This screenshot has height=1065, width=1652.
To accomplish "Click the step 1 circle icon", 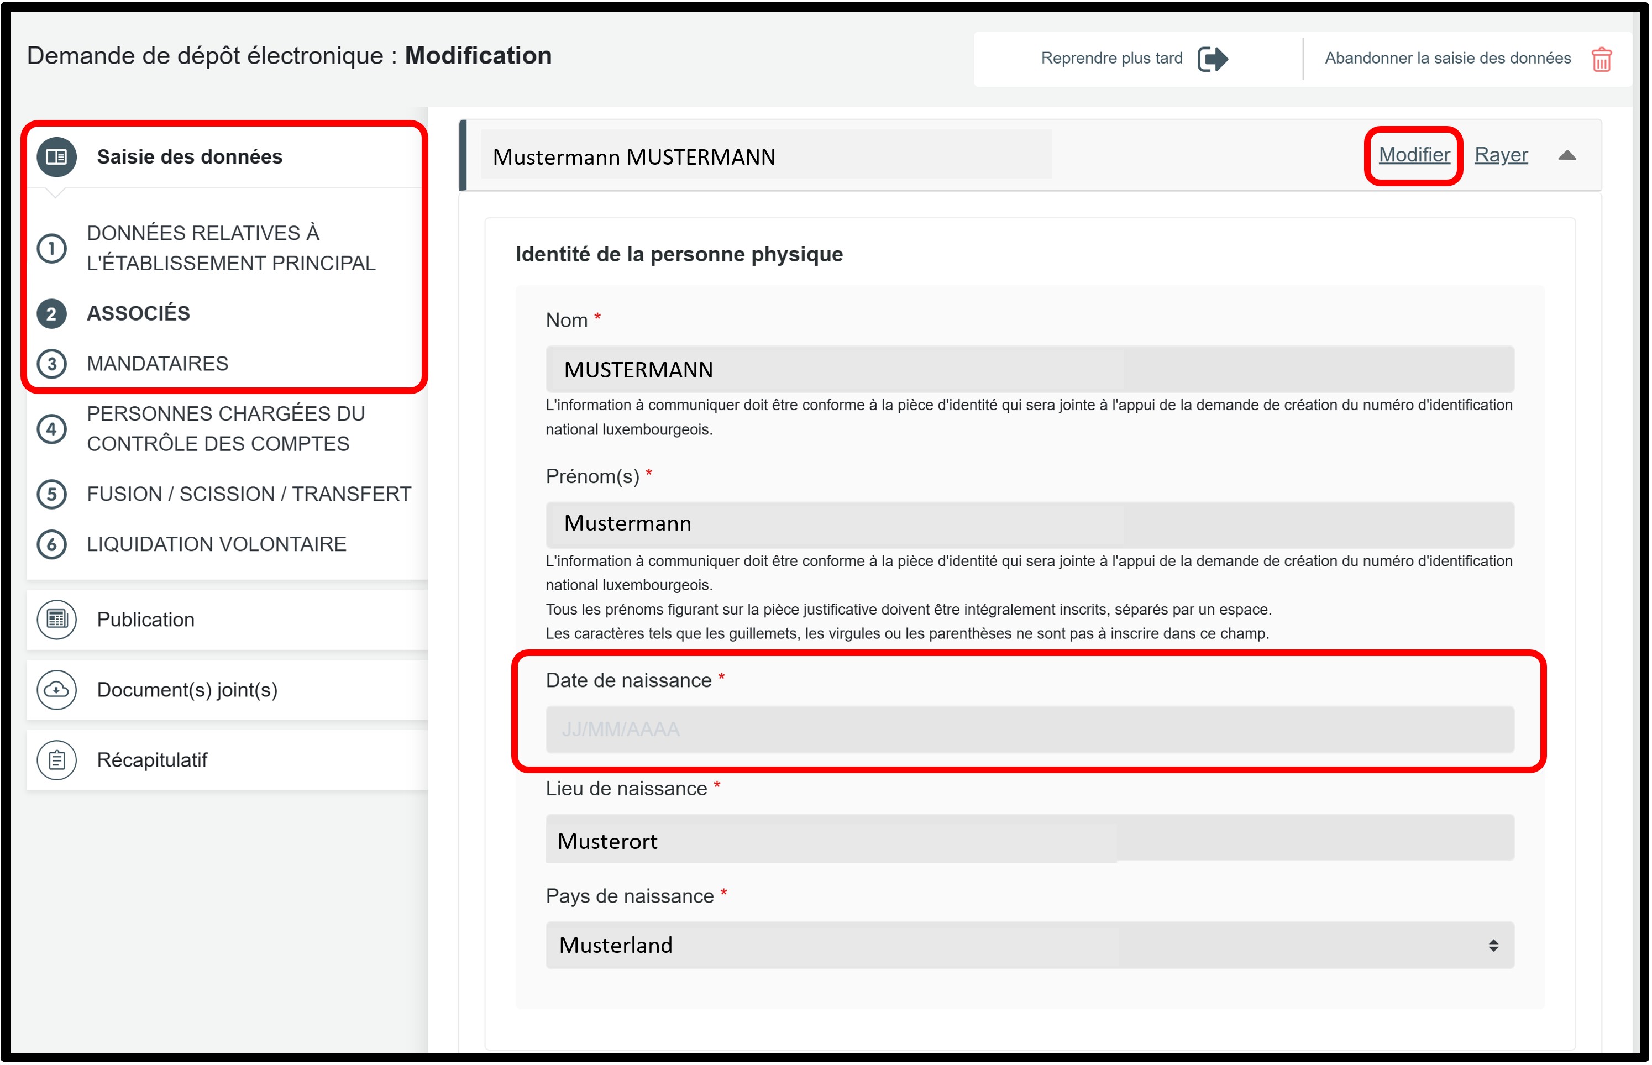I will click(52, 248).
